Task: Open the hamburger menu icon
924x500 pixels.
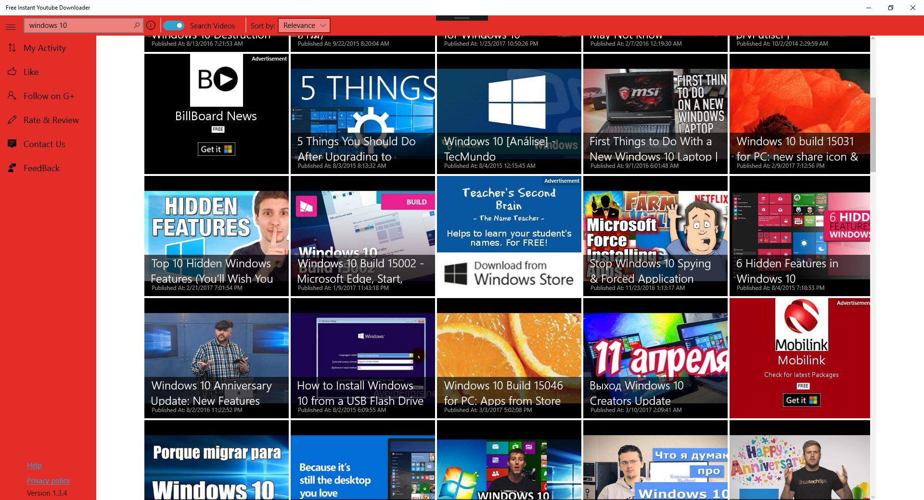Action: click(11, 26)
